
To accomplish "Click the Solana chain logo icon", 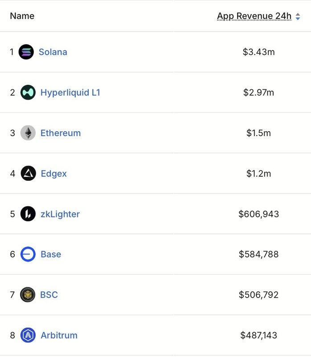I will pyautogui.click(x=26, y=52).
